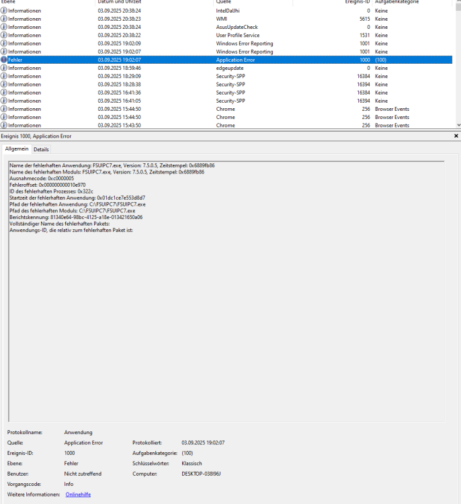Screen dimensions: 461x504
Task: Click the Protokollname value Anwendung
Action: (x=78, y=432)
